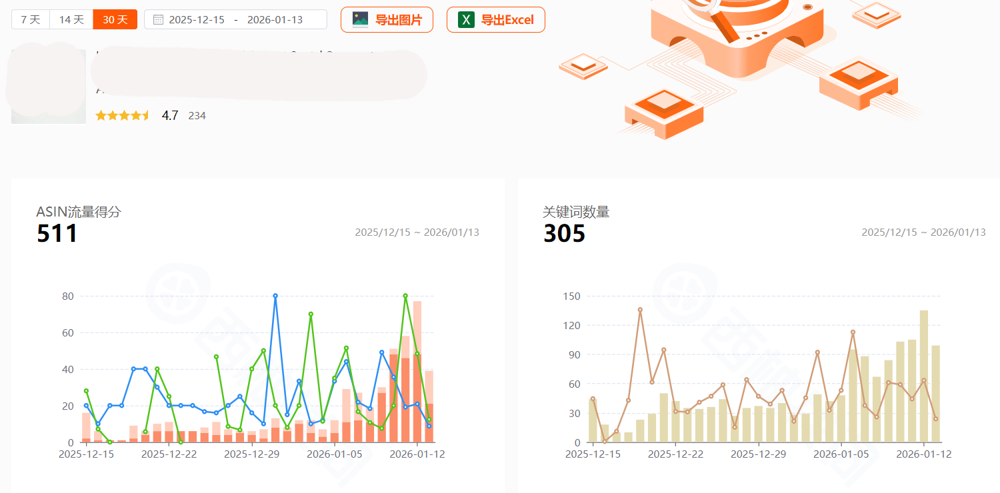Click the 关键词数量 total value 305

click(564, 234)
